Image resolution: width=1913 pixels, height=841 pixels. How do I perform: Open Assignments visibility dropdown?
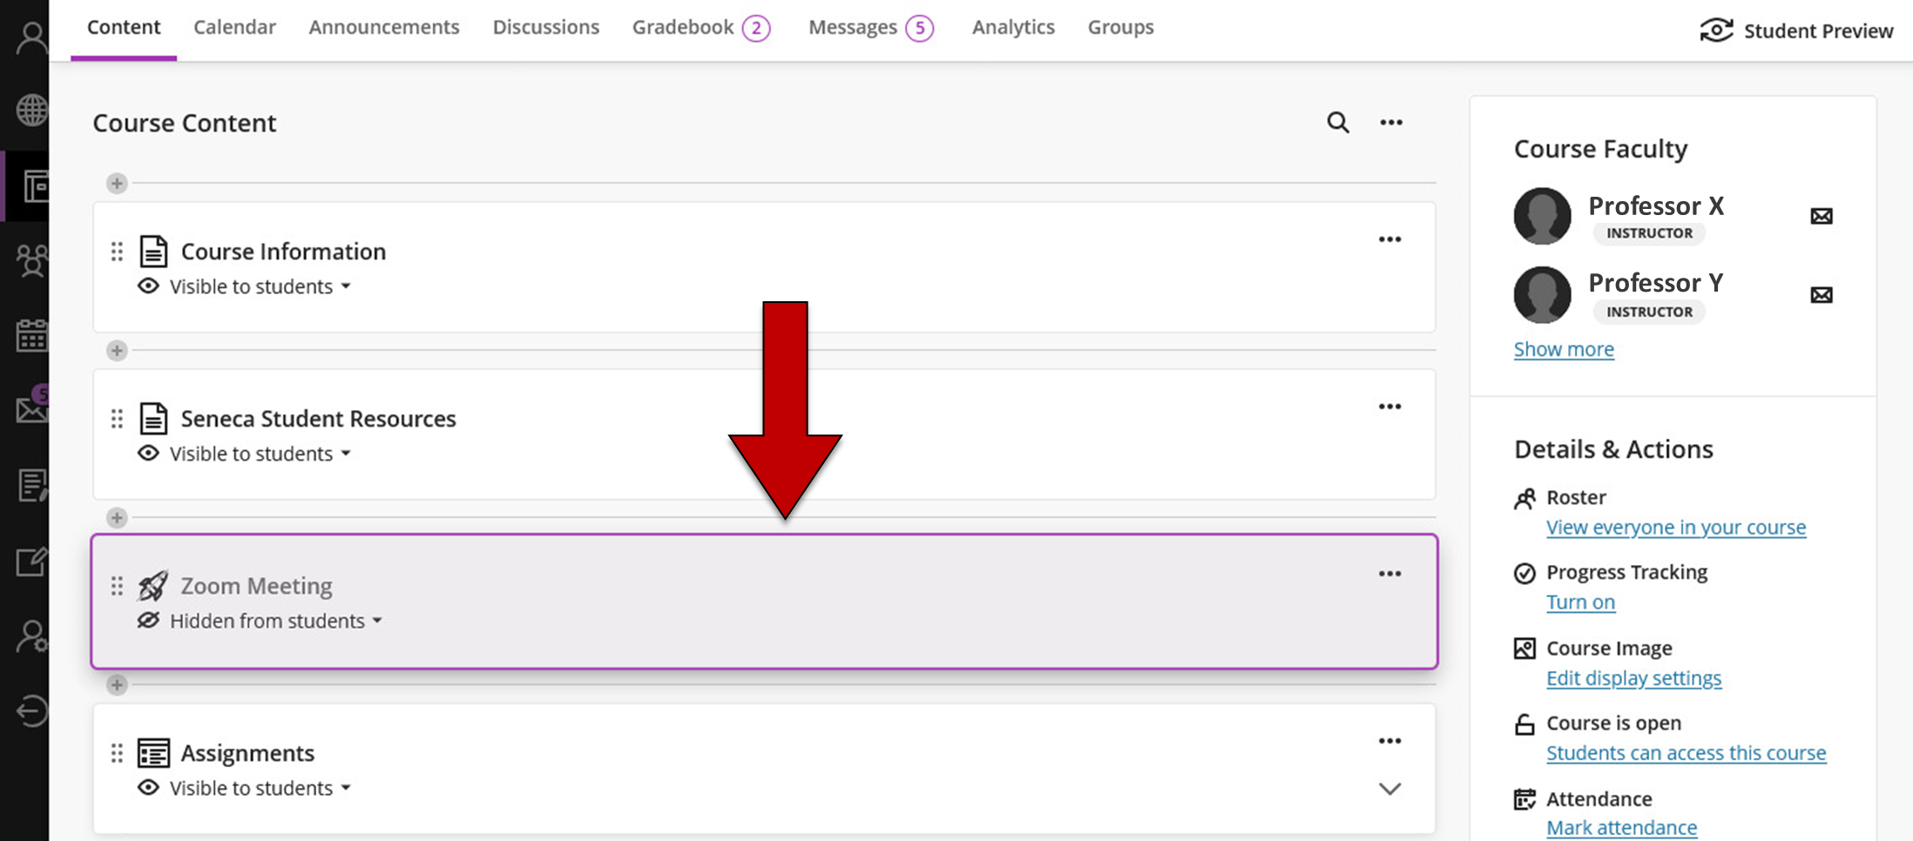click(260, 788)
